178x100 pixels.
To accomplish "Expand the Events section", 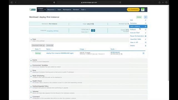I will click(31, 61).
